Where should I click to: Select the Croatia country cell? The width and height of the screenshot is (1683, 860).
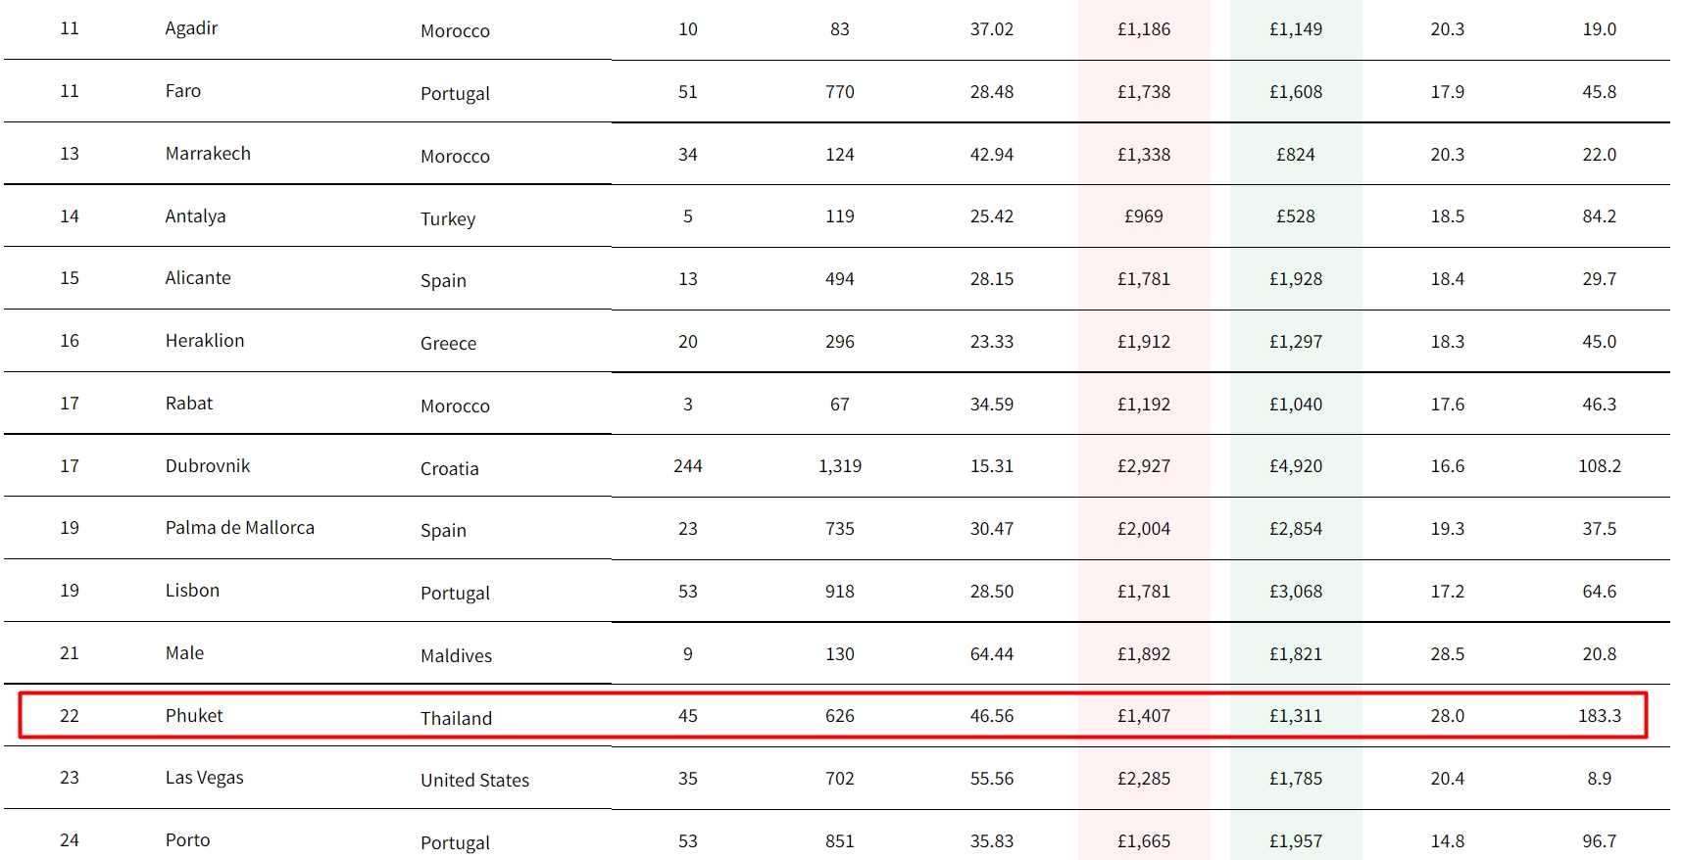pos(449,468)
